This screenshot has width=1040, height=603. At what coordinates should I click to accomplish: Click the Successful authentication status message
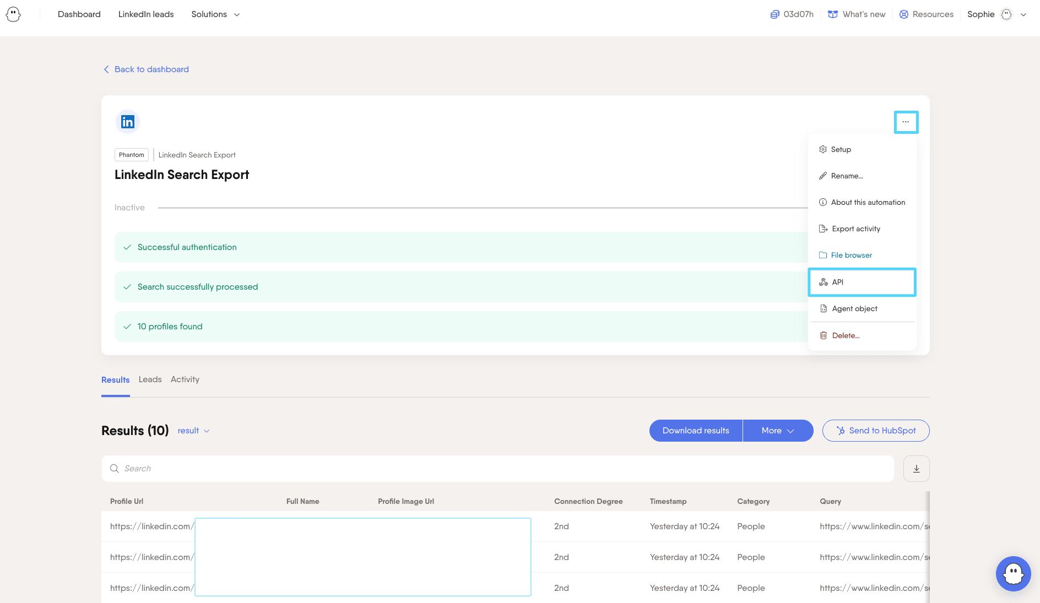tap(462, 247)
